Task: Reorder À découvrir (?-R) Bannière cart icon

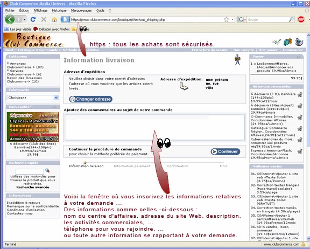Action: point(300,95)
